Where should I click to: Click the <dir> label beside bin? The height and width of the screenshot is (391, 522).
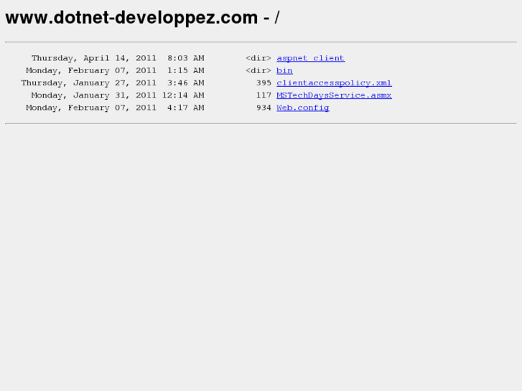(x=258, y=70)
